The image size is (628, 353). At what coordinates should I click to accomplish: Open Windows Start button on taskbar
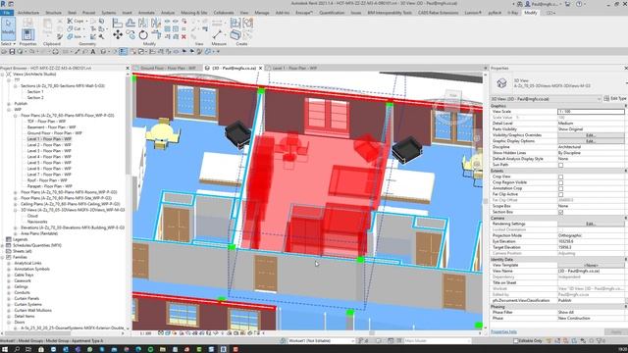5,349
